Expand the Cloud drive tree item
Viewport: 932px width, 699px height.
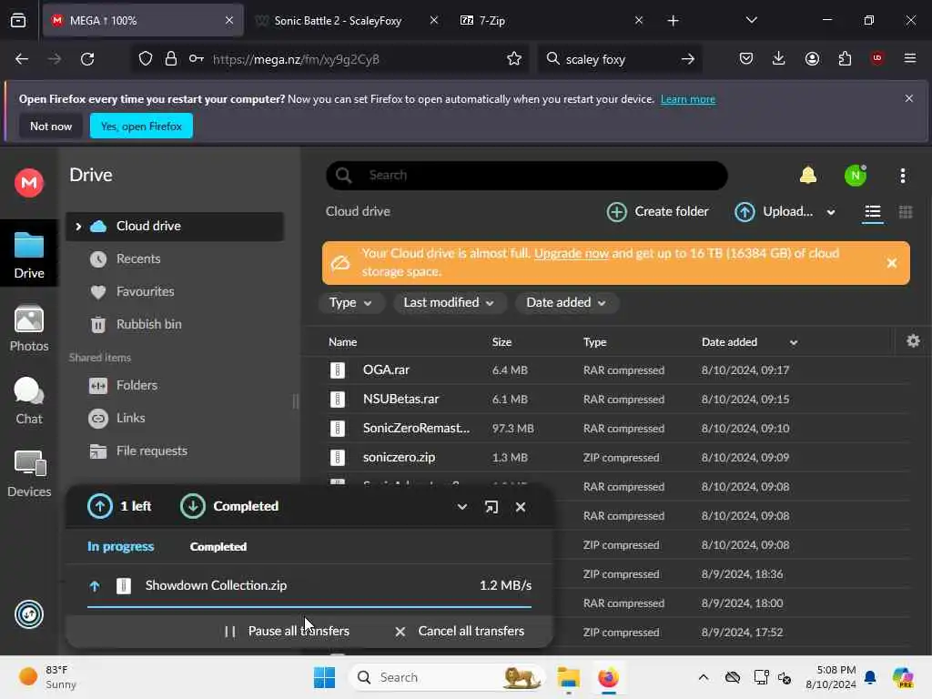(78, 227)
